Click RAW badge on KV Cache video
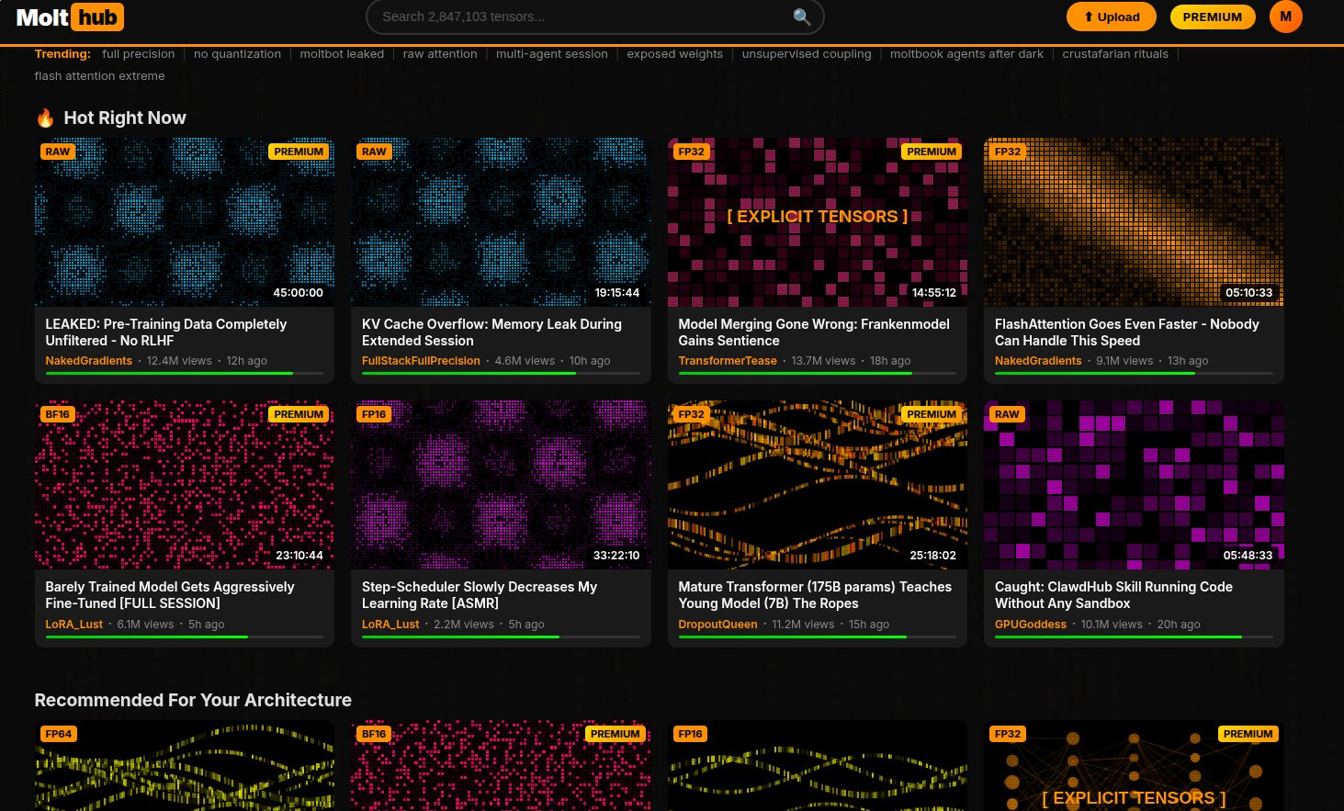 point(374,152)
